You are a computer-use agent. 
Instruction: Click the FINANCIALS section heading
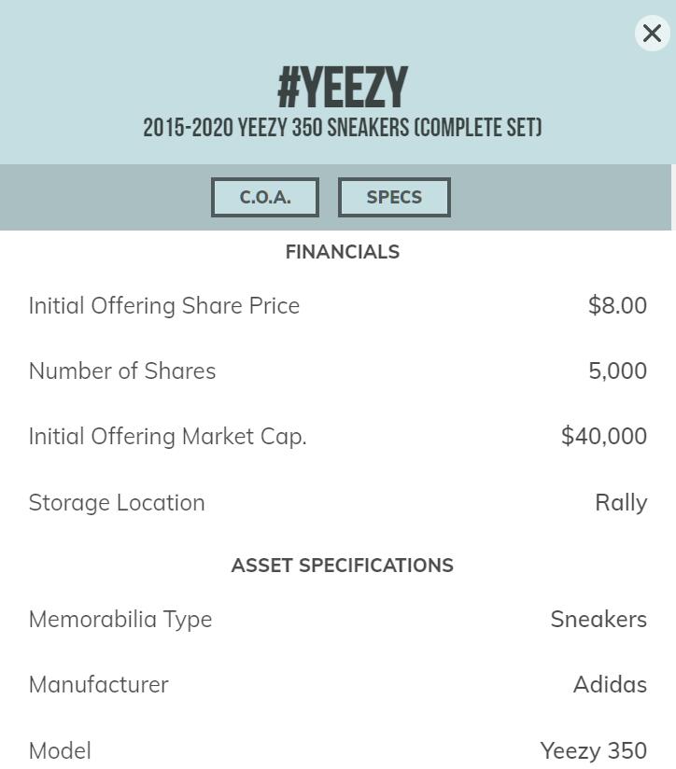pos(343,252)
